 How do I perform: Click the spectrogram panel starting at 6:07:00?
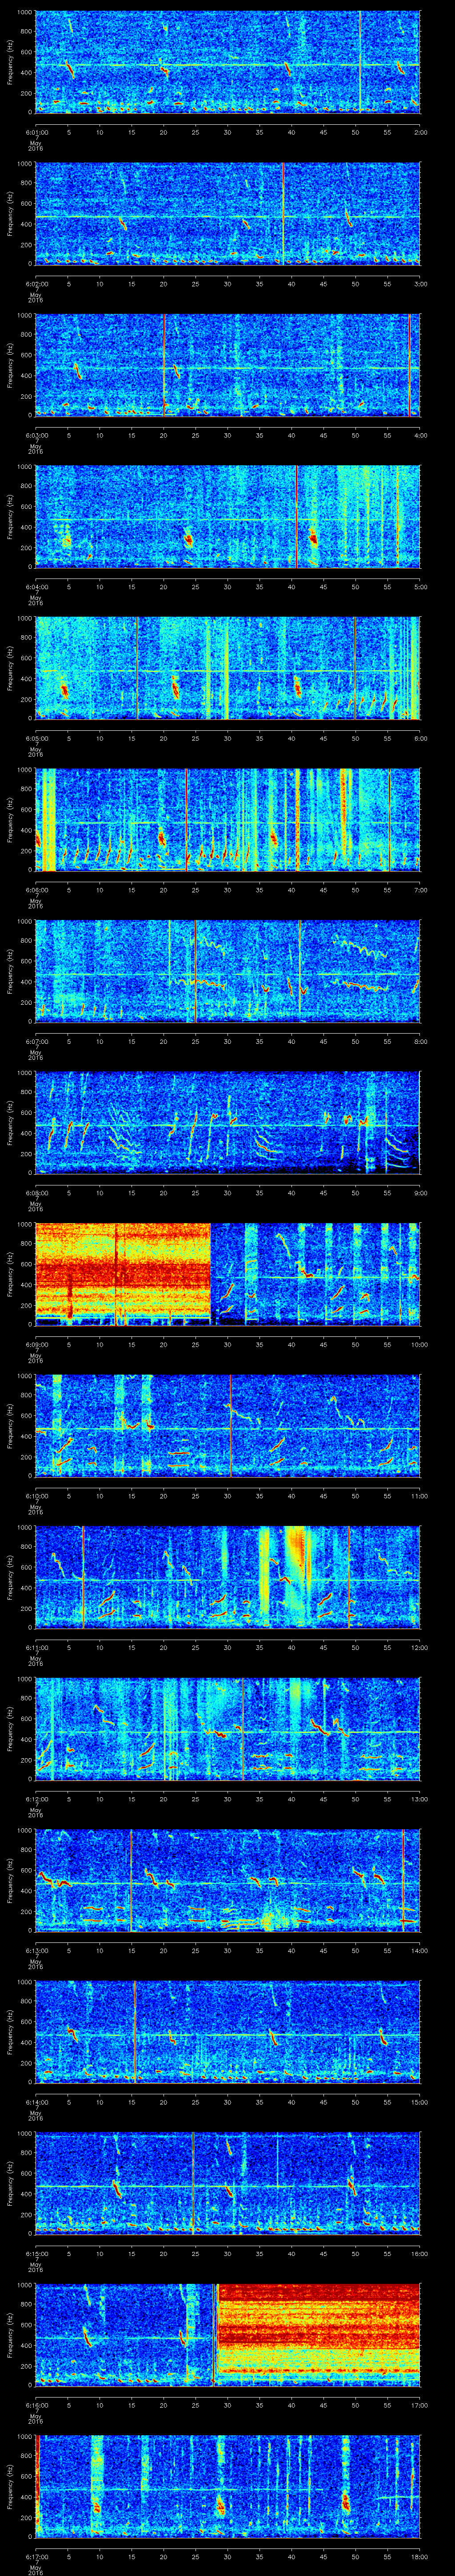click(228, 971)
